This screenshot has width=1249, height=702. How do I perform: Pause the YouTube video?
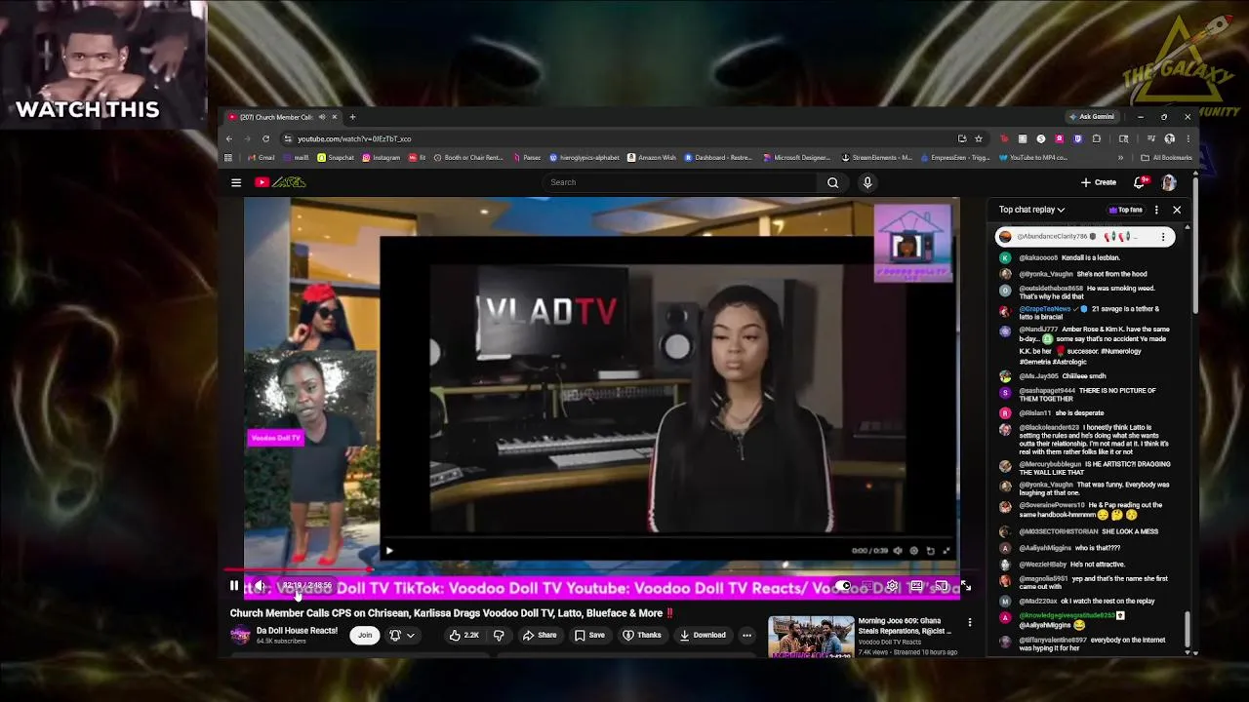234,586
